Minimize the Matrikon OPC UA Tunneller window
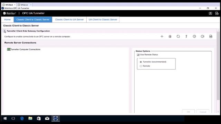 point(200,8)
